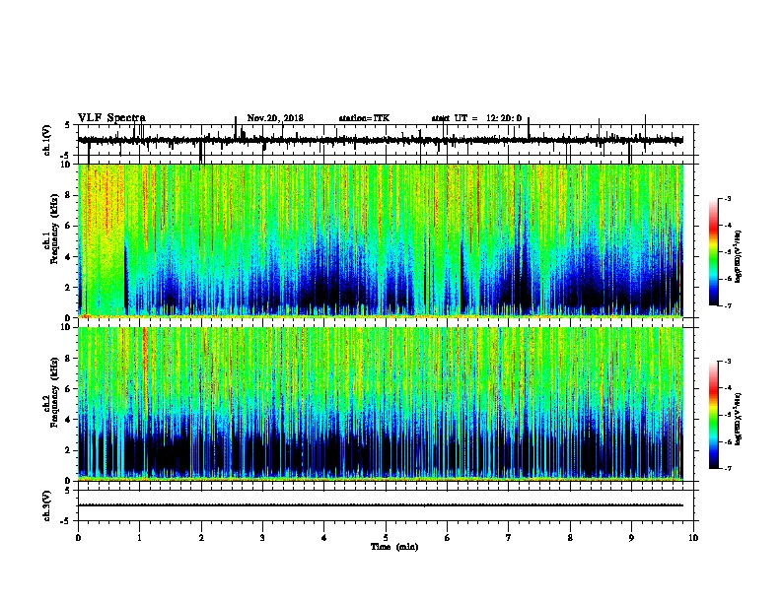Click the "-3" value on ch.1 color bar

coord(728,198)
